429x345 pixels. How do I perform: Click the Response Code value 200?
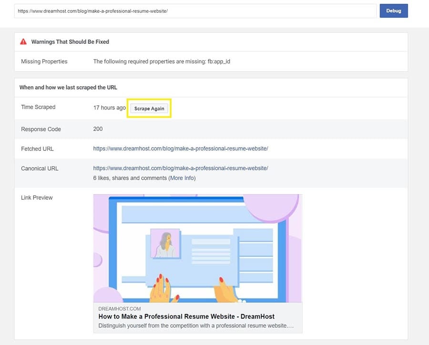[x=98, y=129]
